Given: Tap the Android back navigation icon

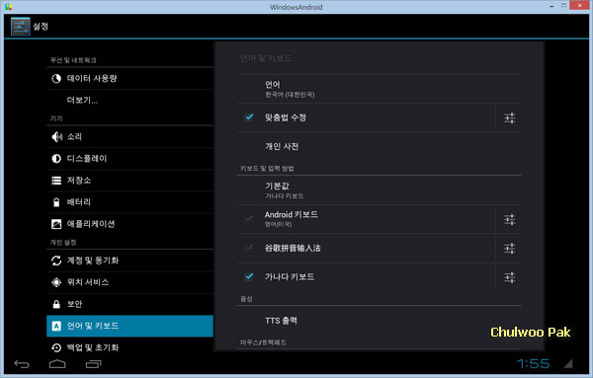Looking at the screenshot, I should (22, 364).
